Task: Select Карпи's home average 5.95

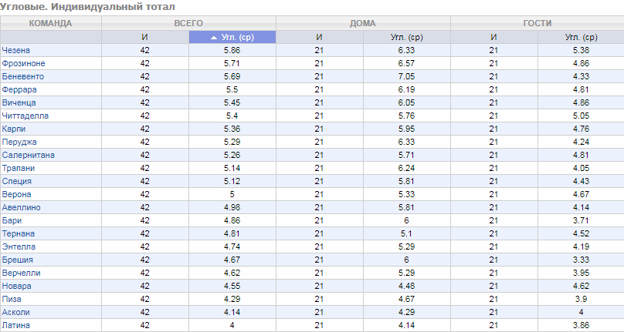Action: 406,129
